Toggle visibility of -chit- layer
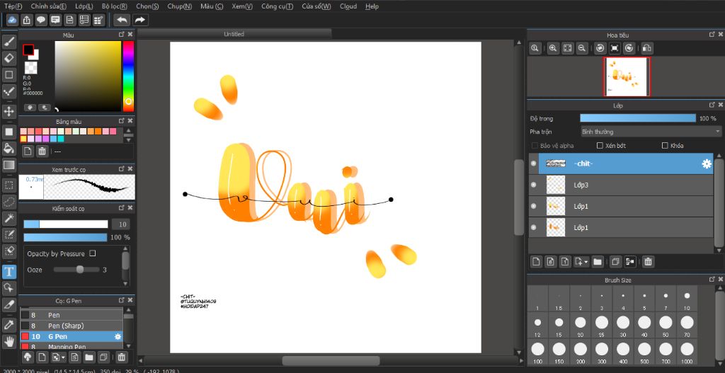This screenshot has height=373, width=725. [x=534, y=163]
